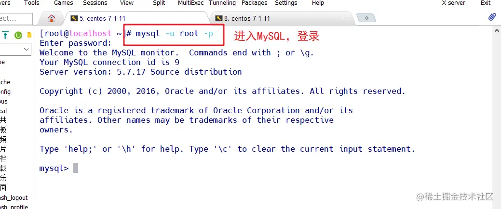Screen dimensions: 501x209
Task: Click the Copyright (c) 2000, 2016 line
Action: click(x=222, y=91)
